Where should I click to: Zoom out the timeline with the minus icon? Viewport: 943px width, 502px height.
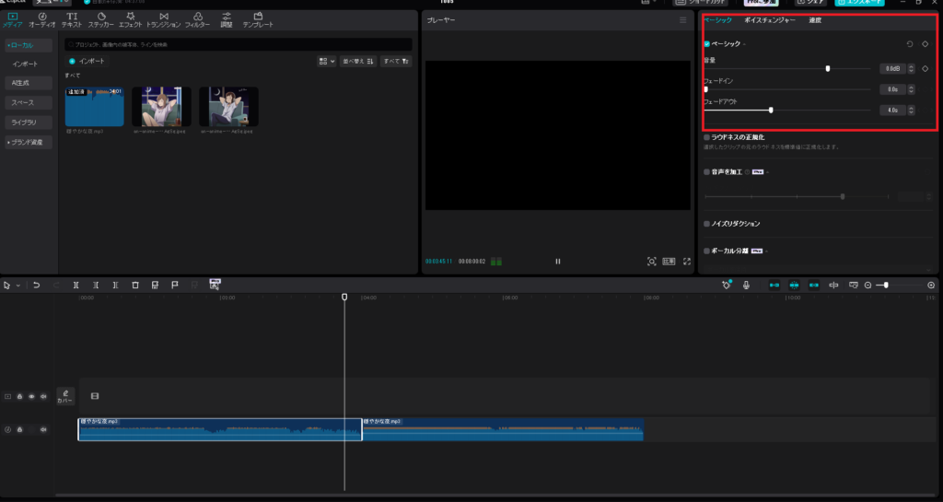click(867, 285)
